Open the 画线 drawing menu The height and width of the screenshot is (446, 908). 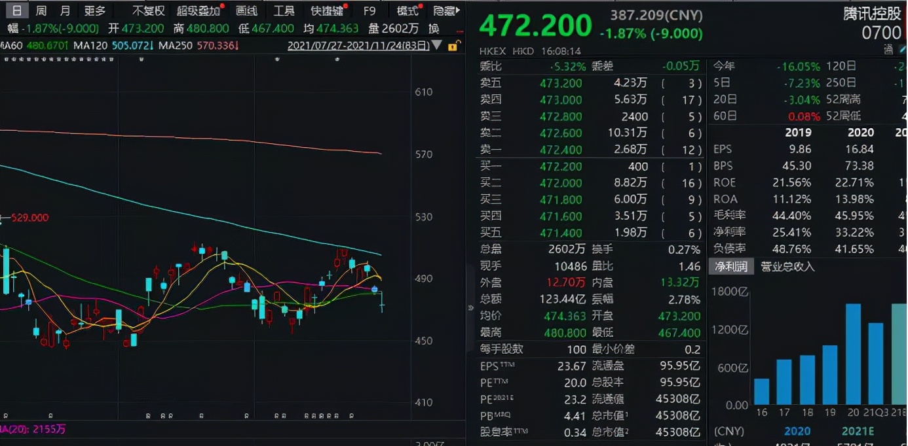[246, 10]
